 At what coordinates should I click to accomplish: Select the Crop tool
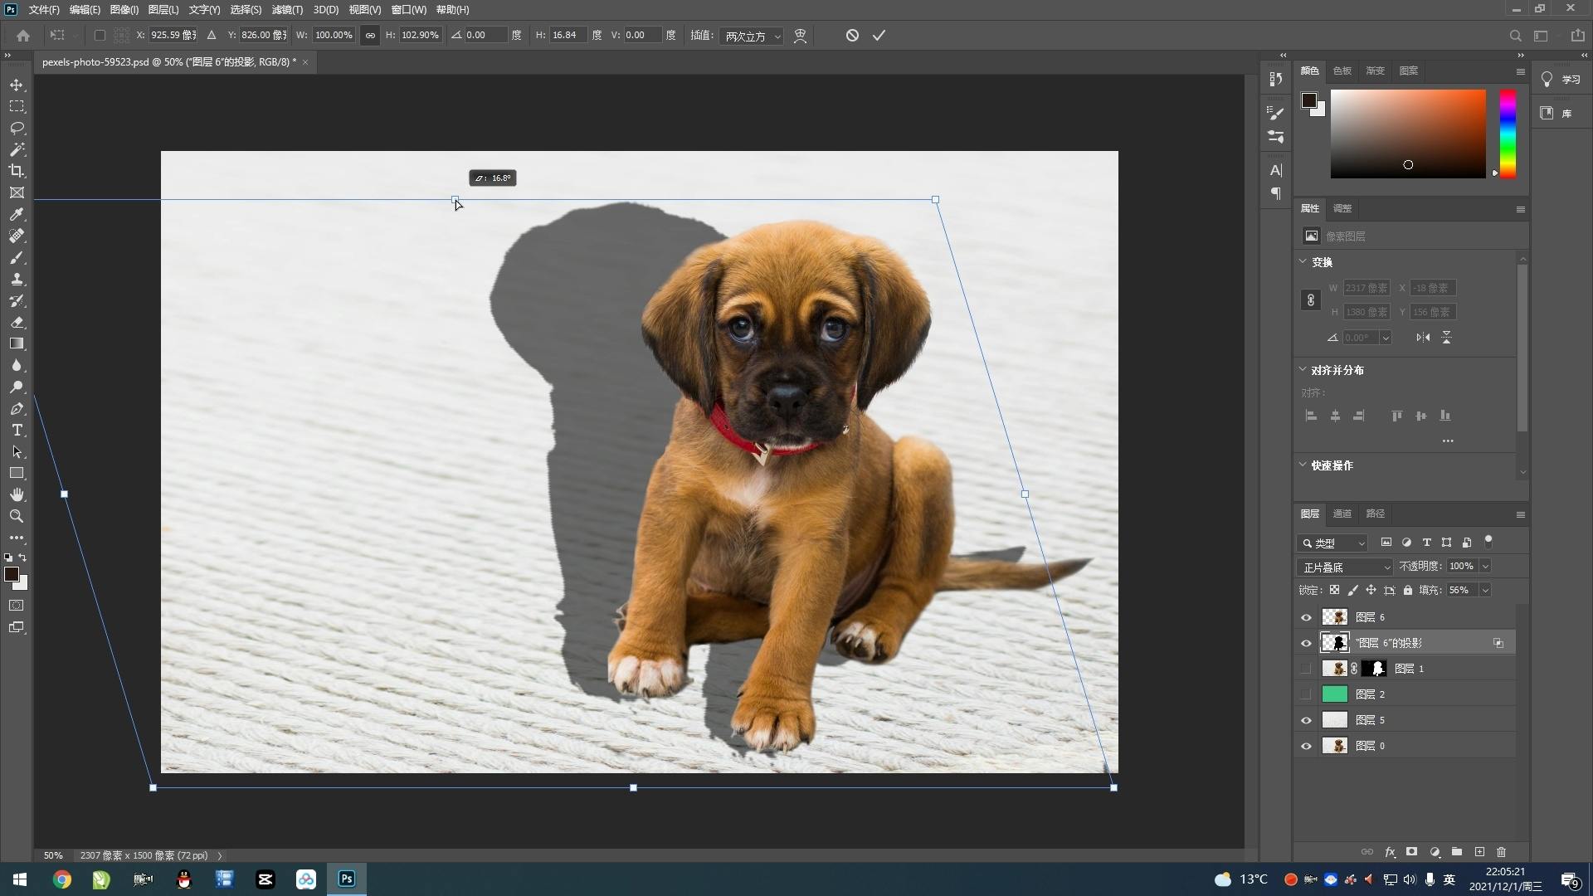[x=17, y=171]
